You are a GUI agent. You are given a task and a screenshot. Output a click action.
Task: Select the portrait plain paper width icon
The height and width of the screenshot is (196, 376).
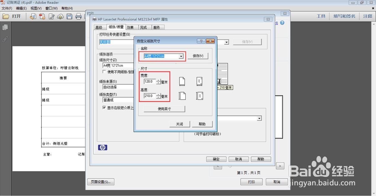182,81
